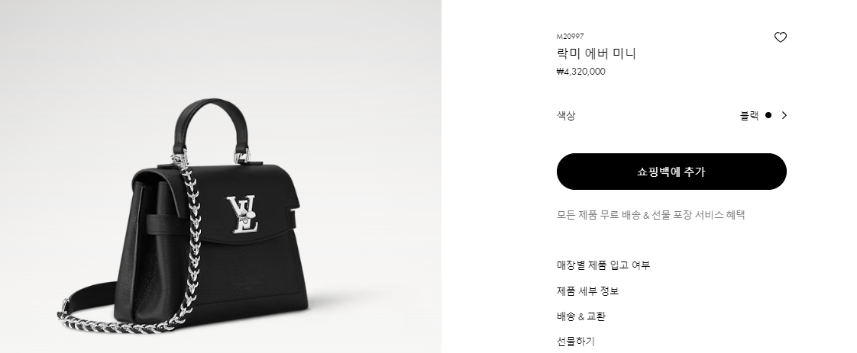
Task: Click the silver LV clasp on the bag
Action: (242, 214)
